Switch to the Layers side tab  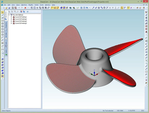tap(6, 52)
